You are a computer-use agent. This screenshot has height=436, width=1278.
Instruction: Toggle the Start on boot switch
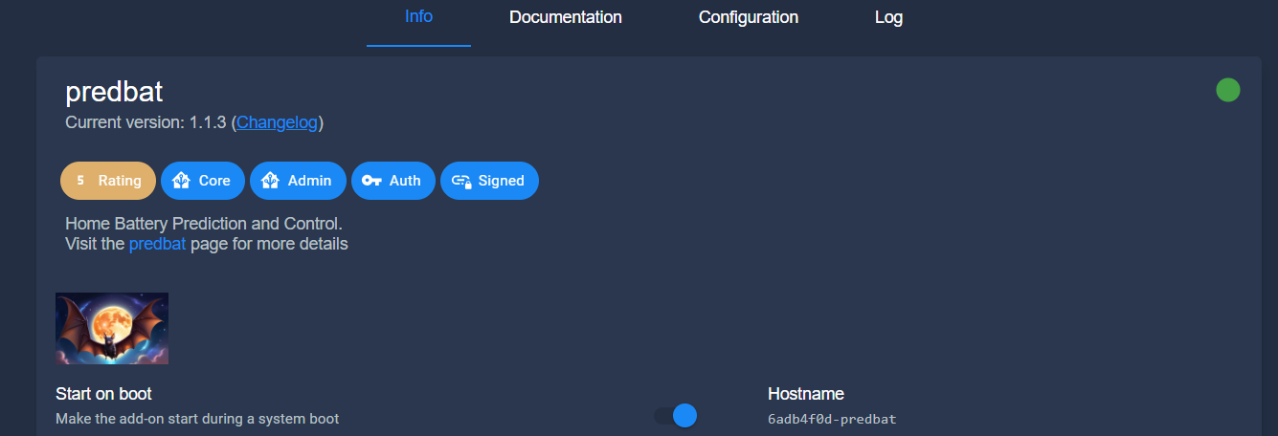(676, 415)
